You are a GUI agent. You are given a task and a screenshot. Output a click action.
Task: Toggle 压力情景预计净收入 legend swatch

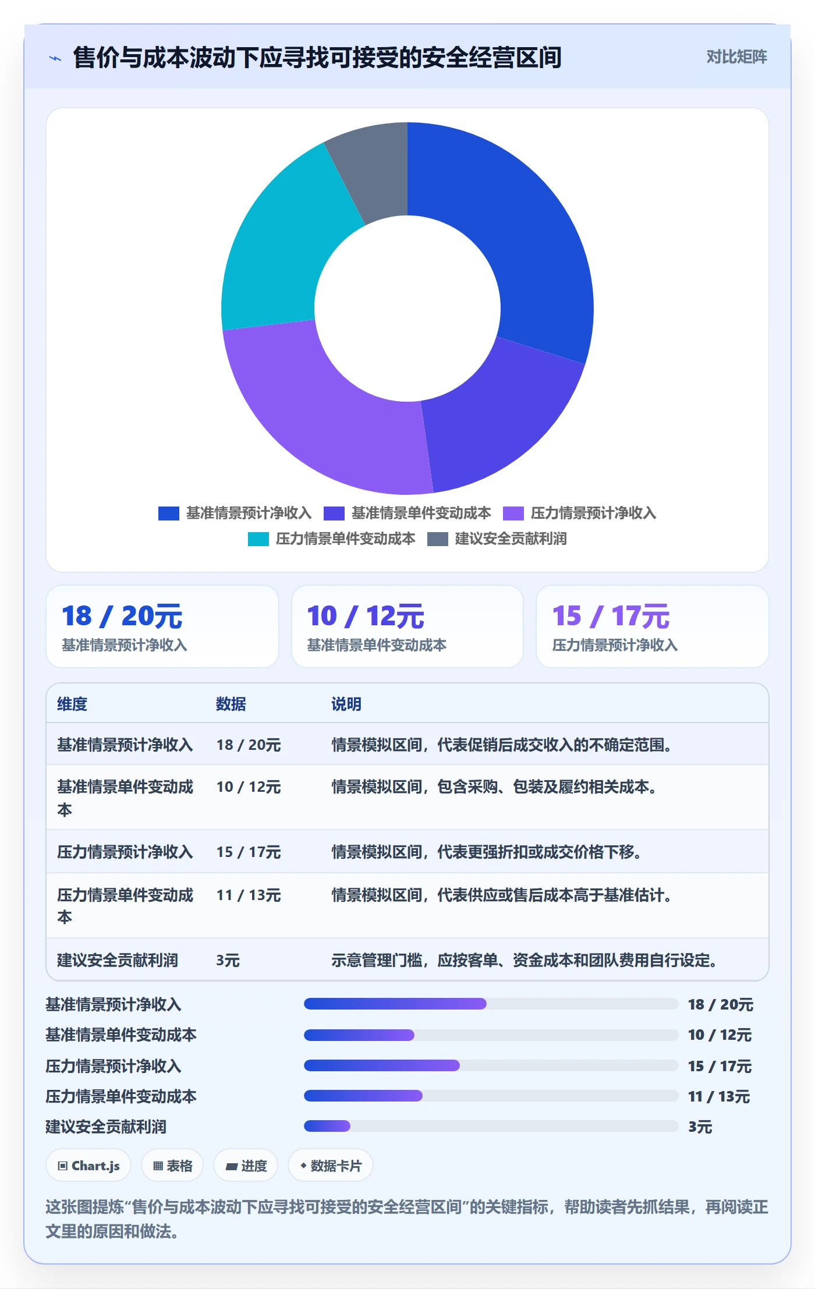513,514
